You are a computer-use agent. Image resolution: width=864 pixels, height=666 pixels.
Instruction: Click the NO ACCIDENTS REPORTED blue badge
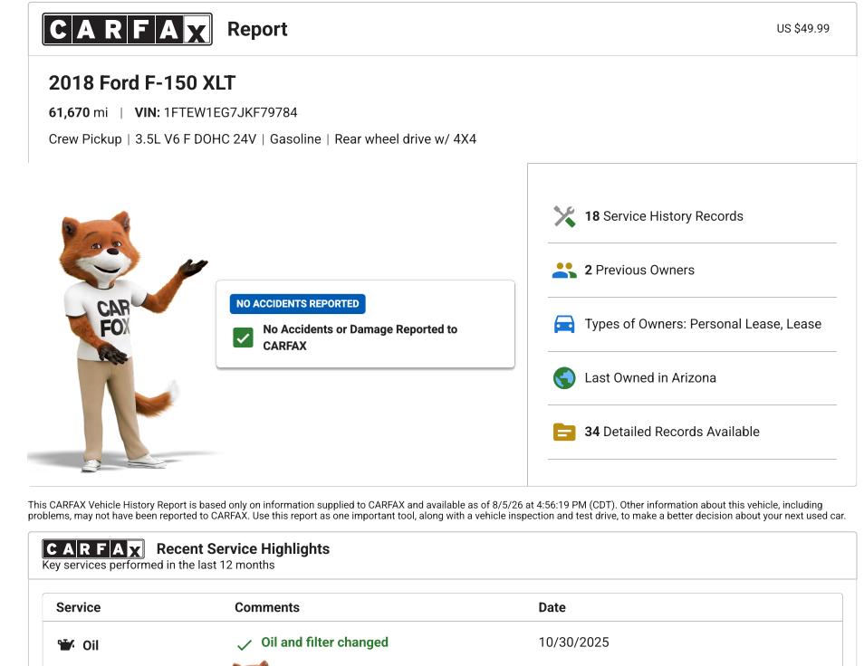[x=298, y=304]
